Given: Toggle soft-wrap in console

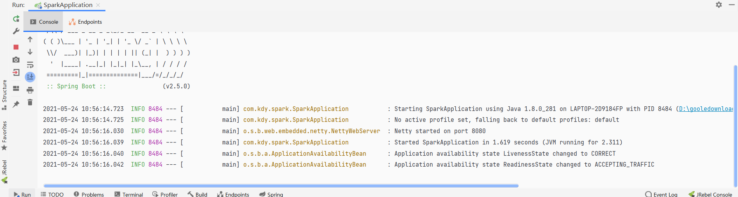Looking at the screenshot, I should point(30,65).
